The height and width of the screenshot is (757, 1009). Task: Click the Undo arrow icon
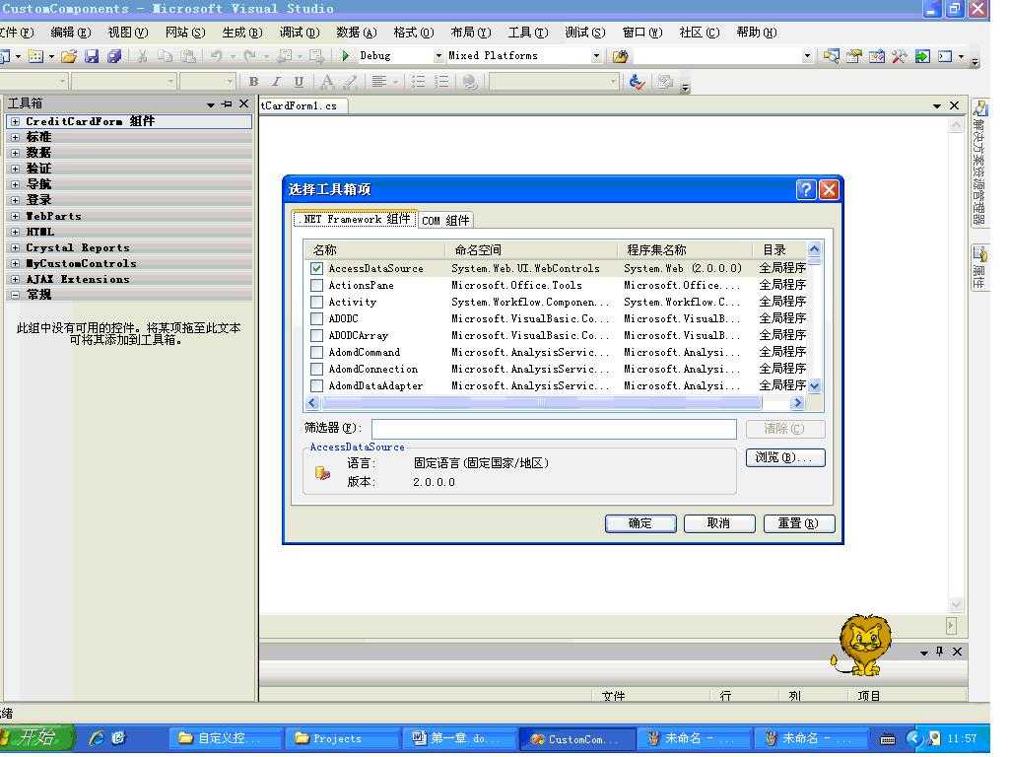point(216,56)
